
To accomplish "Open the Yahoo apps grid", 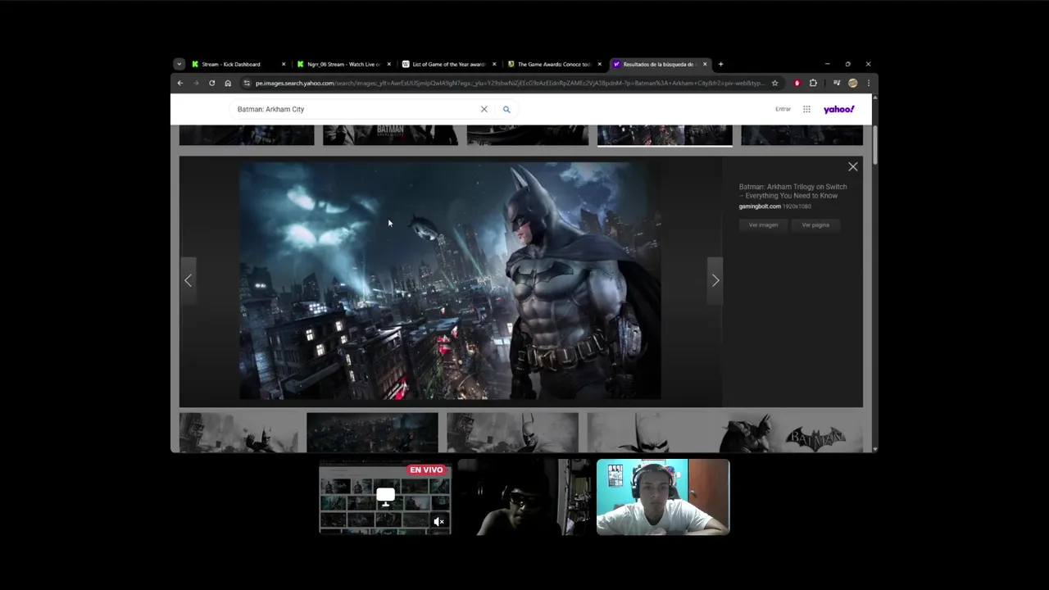I will pos(806,109).
